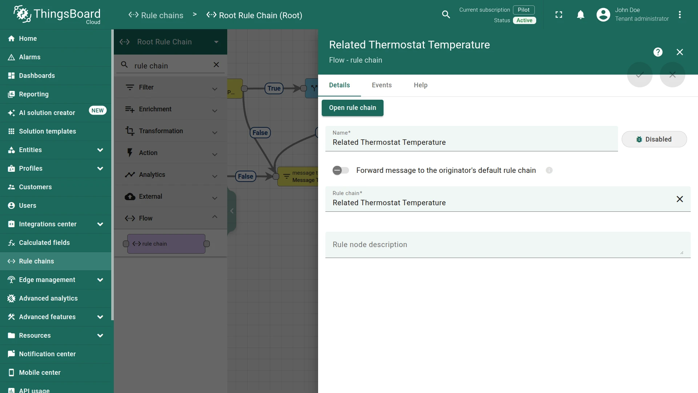Edit the Name field

point(471,139)
